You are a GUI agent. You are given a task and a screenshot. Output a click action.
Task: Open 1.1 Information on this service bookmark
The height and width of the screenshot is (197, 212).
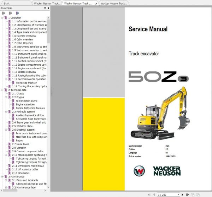point(29,21)
